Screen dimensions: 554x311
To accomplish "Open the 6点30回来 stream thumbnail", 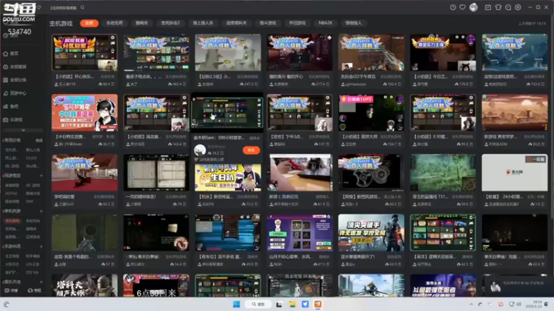I will [156, 285].
